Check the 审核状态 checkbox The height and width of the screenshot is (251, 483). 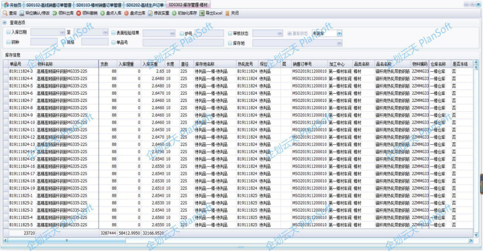(230, 33)
